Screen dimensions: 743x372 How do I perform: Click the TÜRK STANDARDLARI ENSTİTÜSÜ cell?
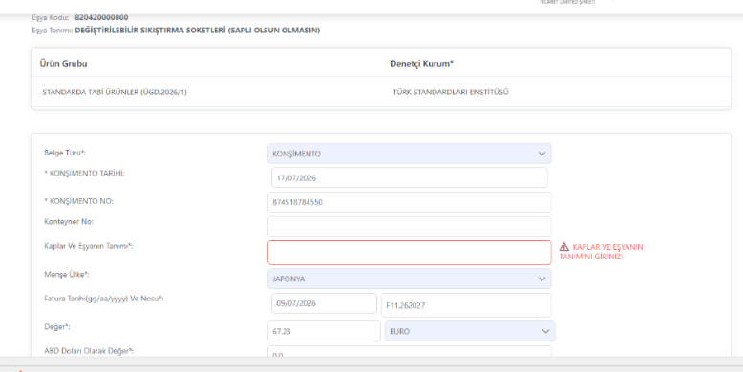tap(451, 93)
